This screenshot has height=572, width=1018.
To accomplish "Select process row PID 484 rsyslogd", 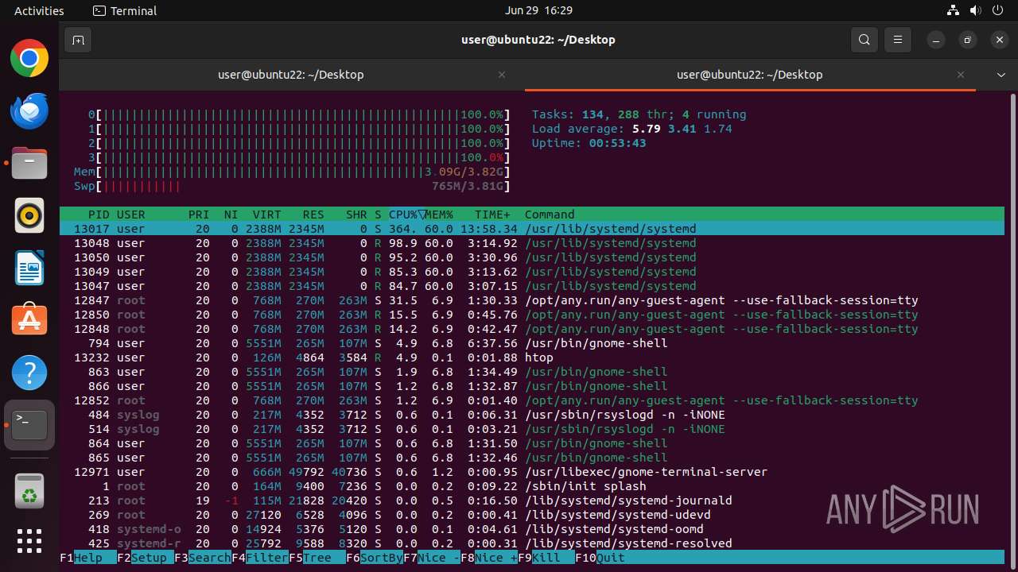I will pos(532,415).
